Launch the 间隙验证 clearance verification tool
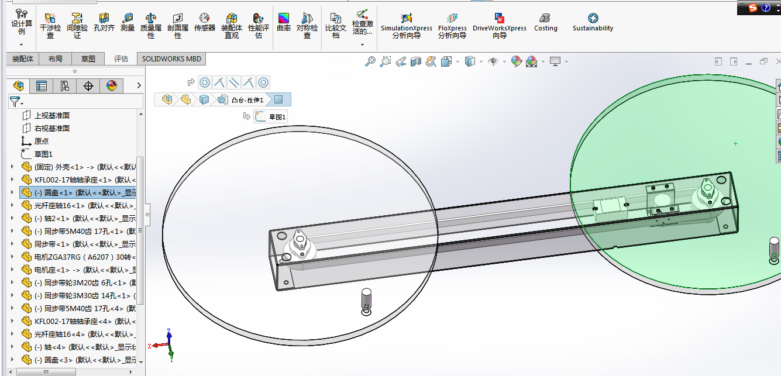 pyautogui.click(x=77, y=26)
